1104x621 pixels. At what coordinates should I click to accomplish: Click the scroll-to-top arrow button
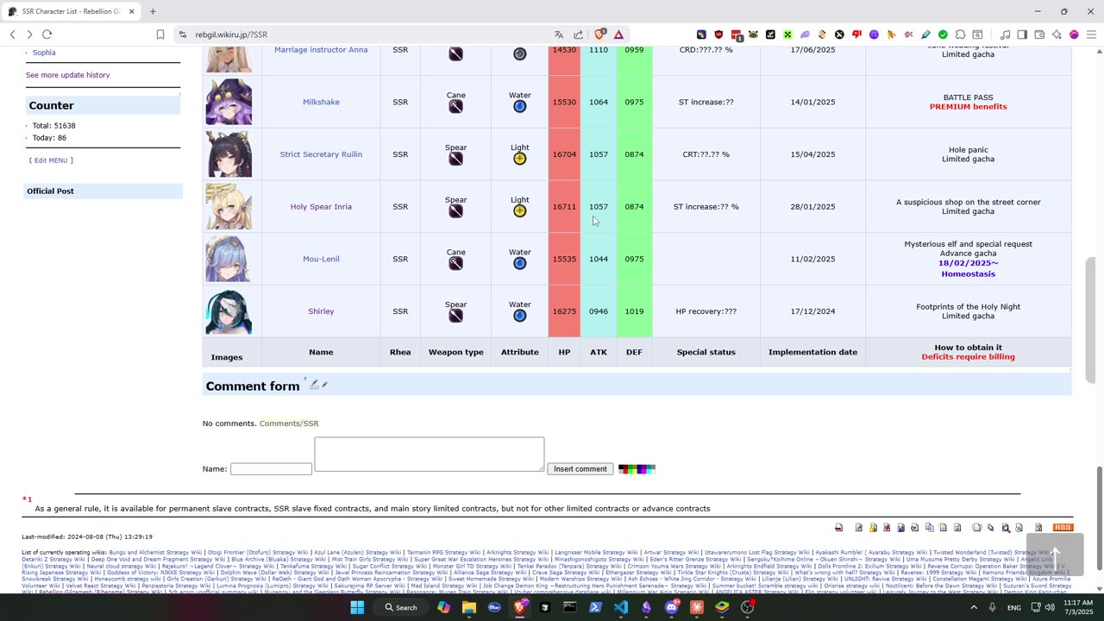1055,555
